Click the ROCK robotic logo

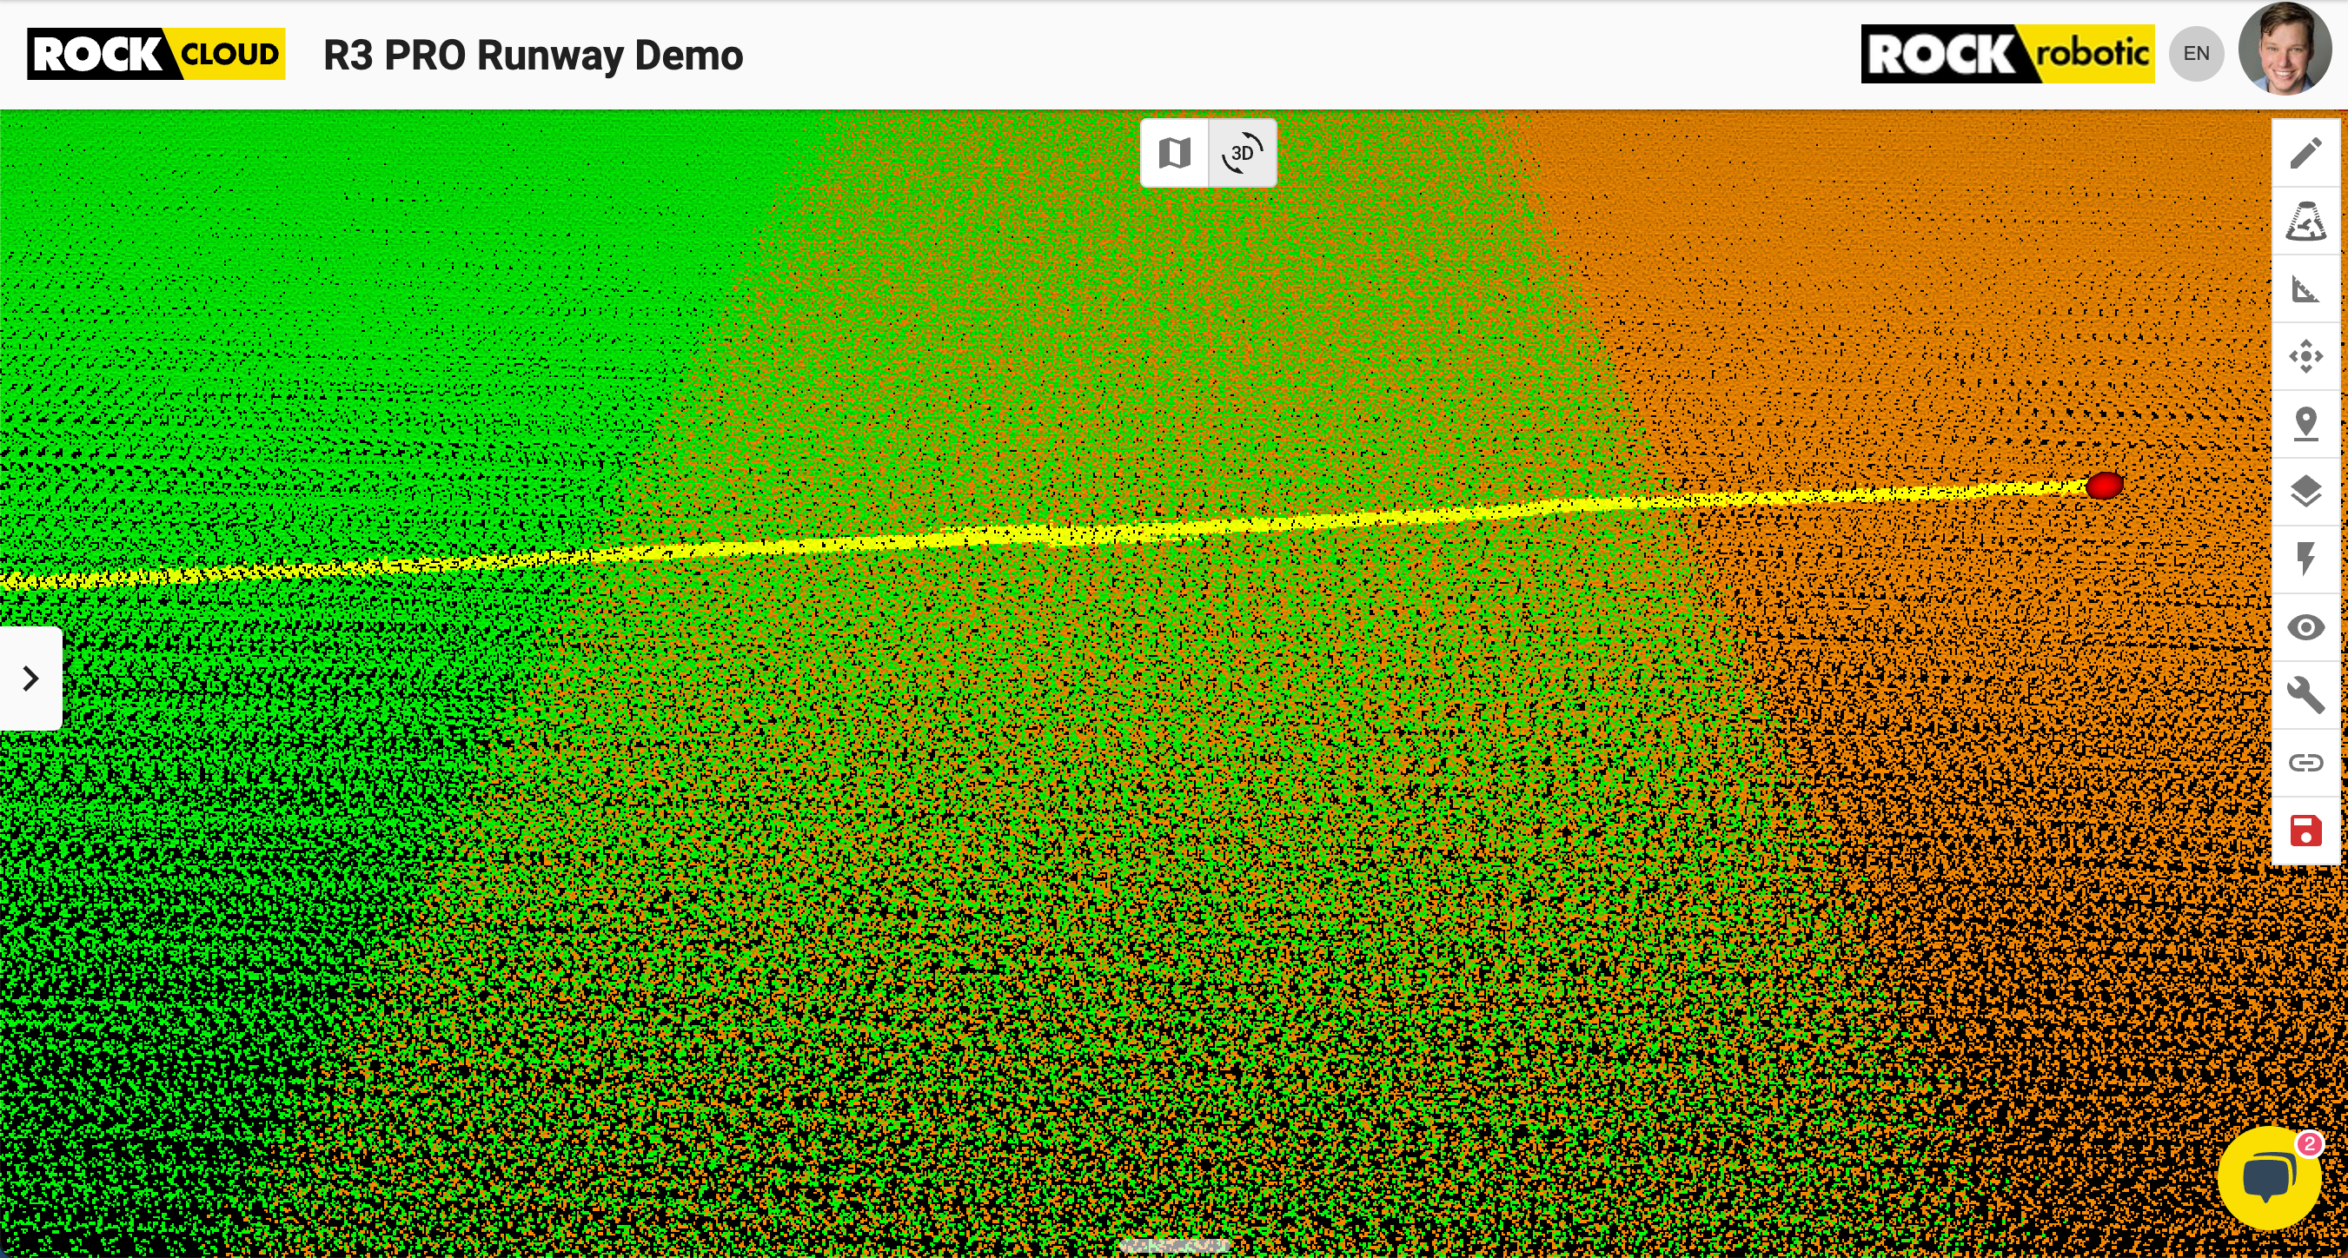pos(2007,54)
